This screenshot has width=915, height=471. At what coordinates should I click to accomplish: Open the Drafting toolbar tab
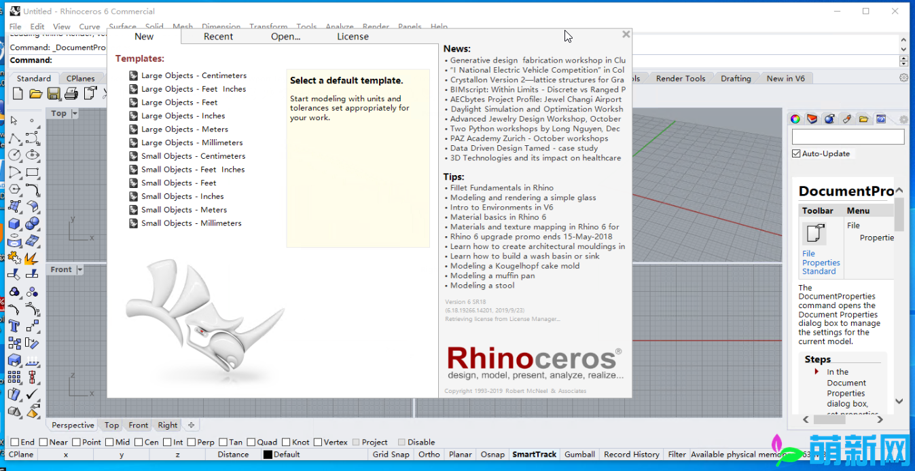coord(736,78)
